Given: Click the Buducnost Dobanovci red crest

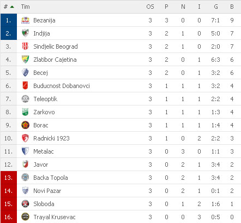Looking at the screenshot, I should (25, 86).
